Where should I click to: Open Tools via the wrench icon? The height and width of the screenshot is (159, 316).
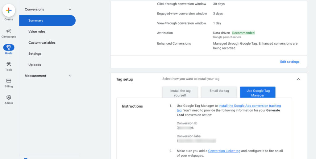coord(9,64)
